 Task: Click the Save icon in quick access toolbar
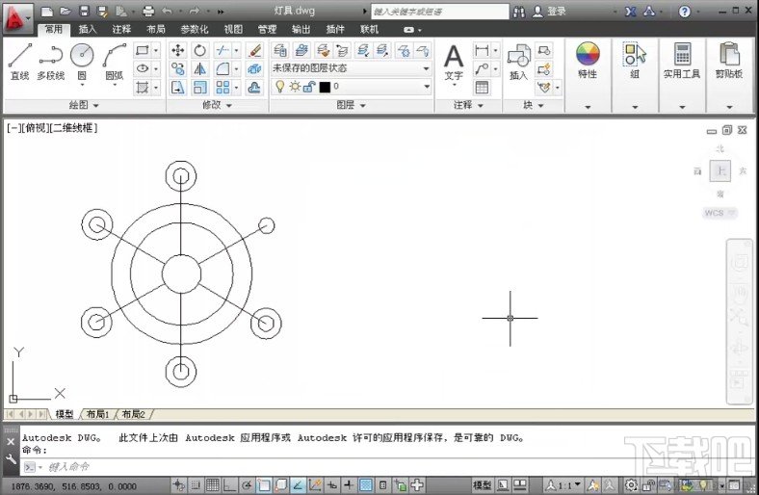click(84, 11)
